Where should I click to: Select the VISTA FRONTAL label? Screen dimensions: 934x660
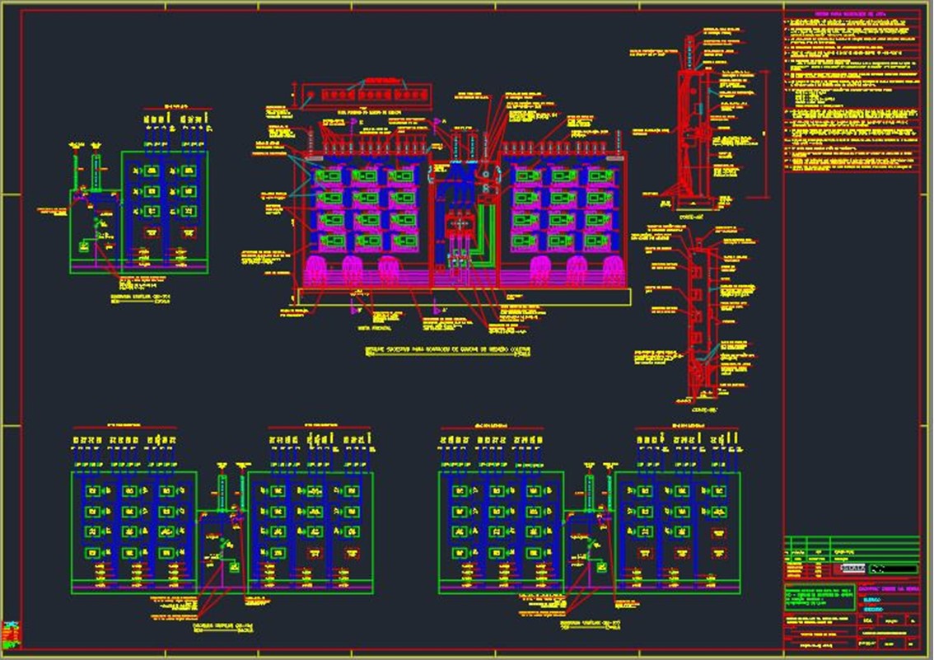pos(373,327)
